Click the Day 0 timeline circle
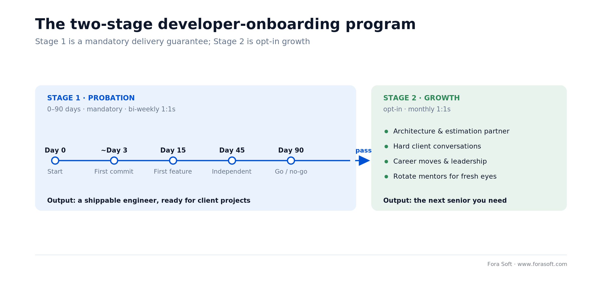The height and width of the screenshot is (281, 602). [55, 161]
